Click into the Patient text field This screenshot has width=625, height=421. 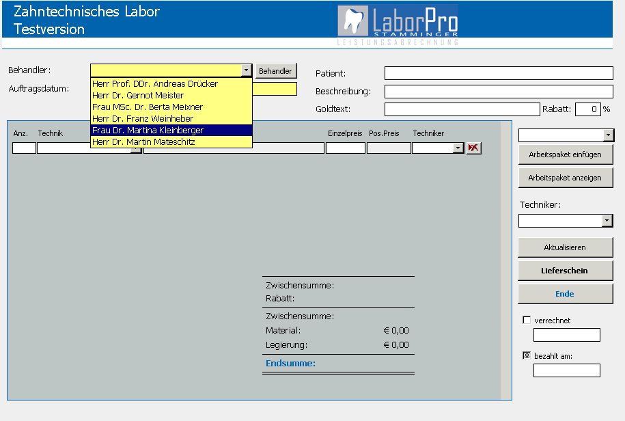[x=499, y=73]
